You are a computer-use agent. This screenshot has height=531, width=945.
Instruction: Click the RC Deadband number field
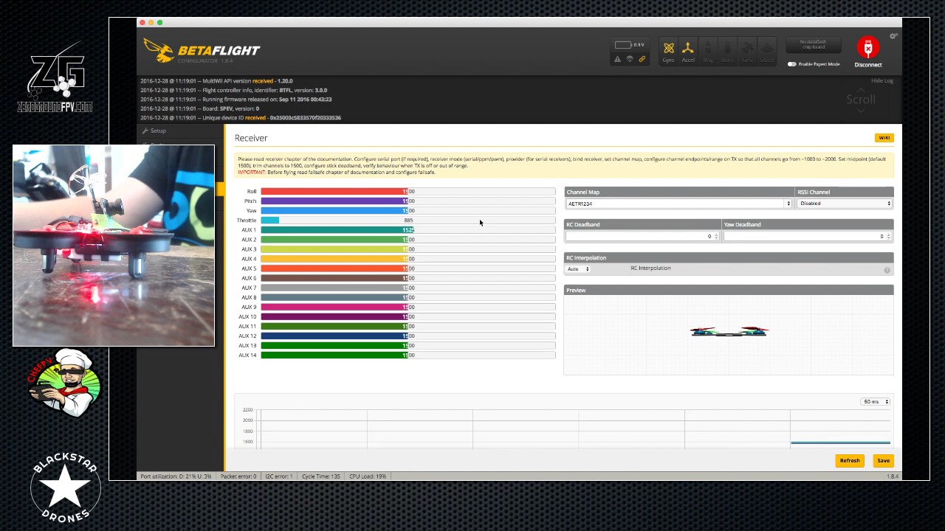click(x=642, y=237)
